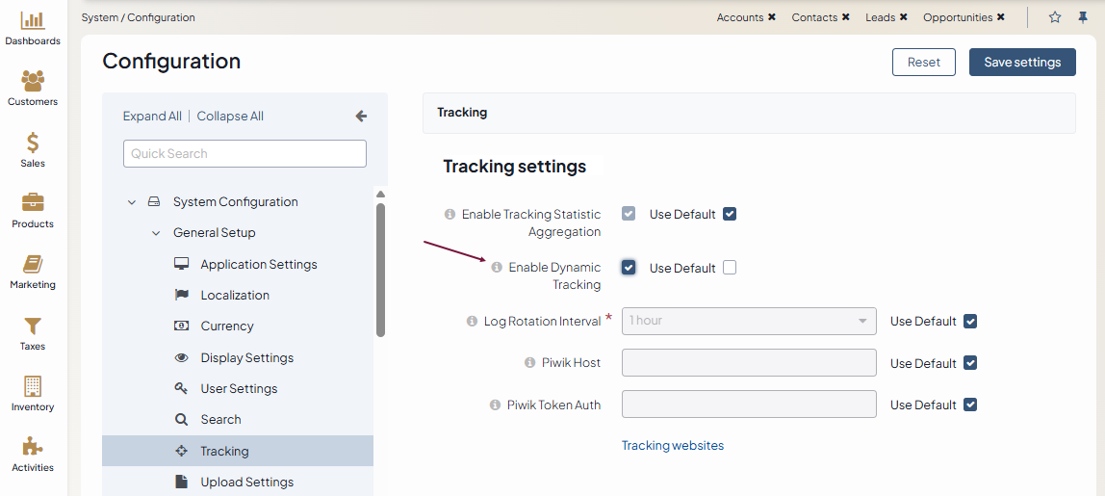The height and width of the screenshot is (496, 1105).
Task: Click the favorite star icon
Action: 1055,17
